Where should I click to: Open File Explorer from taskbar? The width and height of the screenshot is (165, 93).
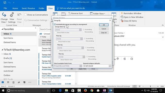click(x=67, y=90)
